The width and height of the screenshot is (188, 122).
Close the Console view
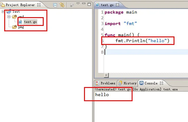click(x=161, y=83)
